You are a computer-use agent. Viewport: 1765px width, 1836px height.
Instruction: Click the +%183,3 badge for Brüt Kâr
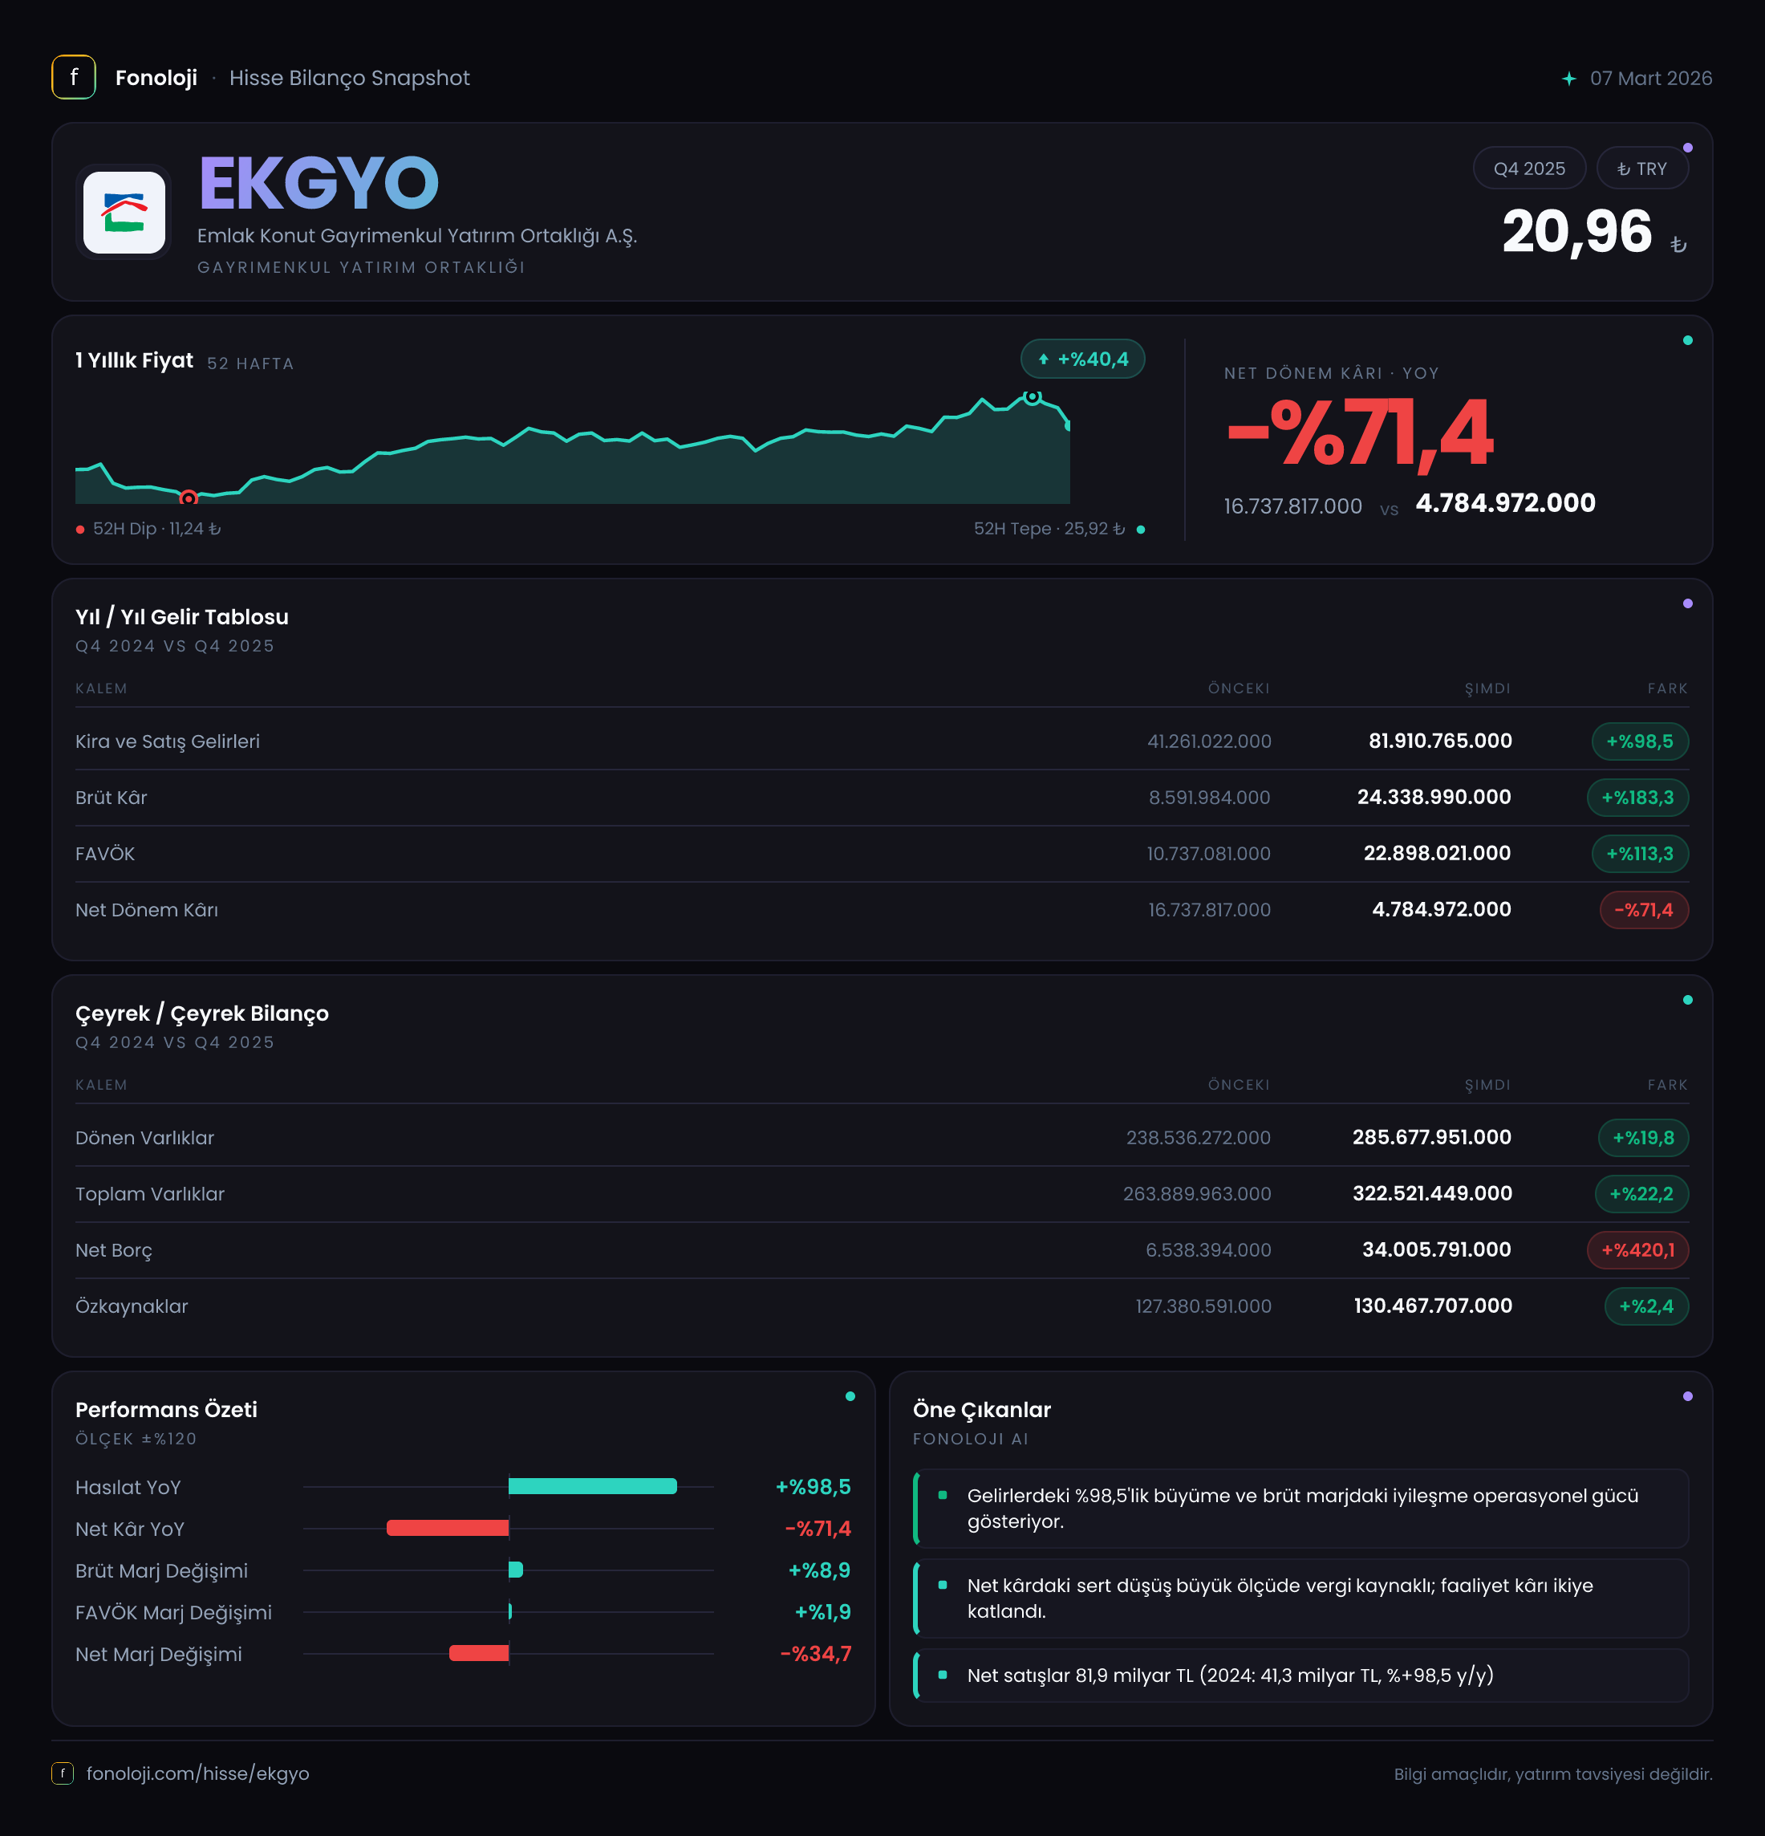1637,797
